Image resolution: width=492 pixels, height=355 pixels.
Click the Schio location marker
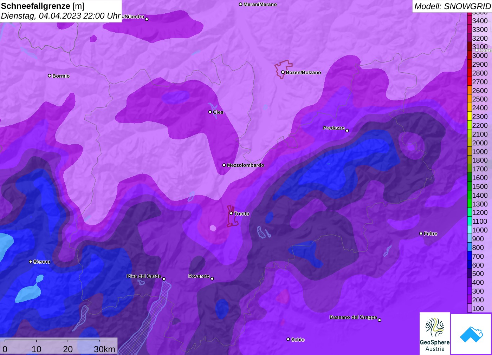(288, 340)
